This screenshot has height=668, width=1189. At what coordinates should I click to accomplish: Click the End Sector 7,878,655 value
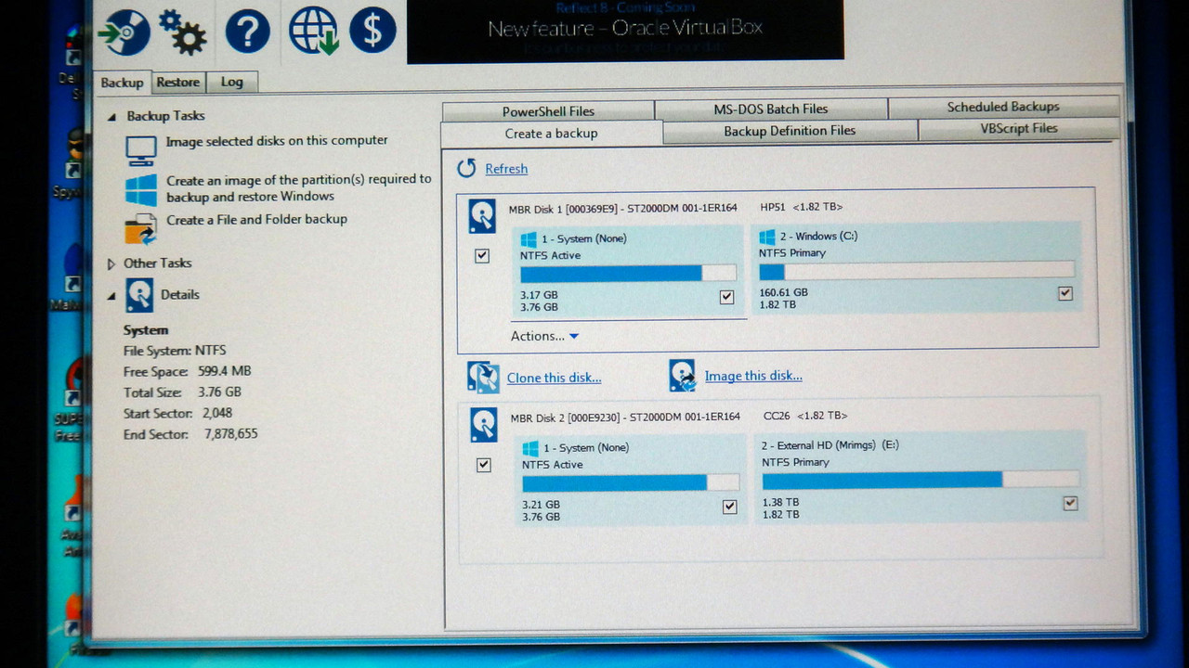[x=231, y=434]
